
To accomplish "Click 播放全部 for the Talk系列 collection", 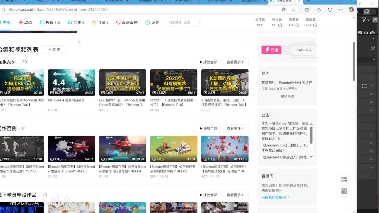I will click(x=208, y=62).
